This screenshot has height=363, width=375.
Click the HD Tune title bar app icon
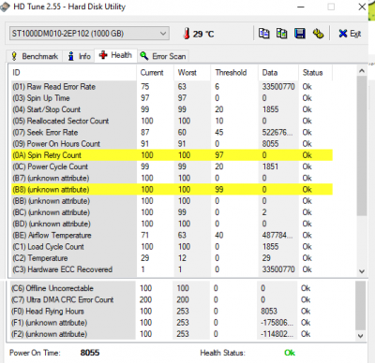[x=5, y=7]
